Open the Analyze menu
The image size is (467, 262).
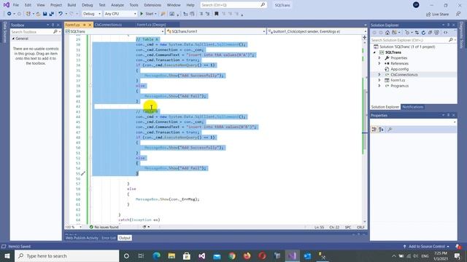click(117, 5)
